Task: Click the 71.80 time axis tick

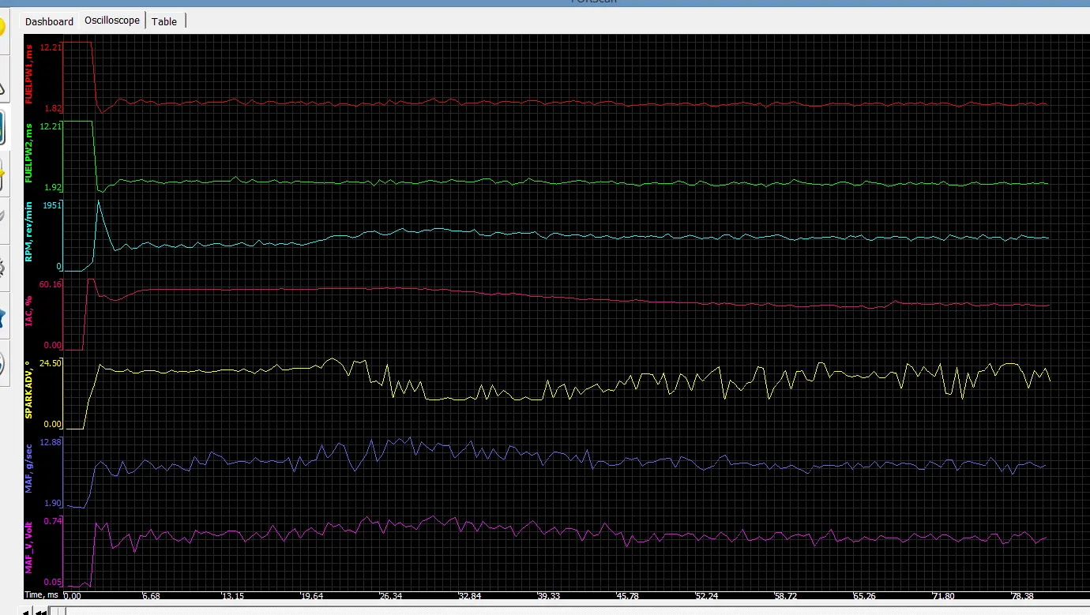Action: click(944, 596)
